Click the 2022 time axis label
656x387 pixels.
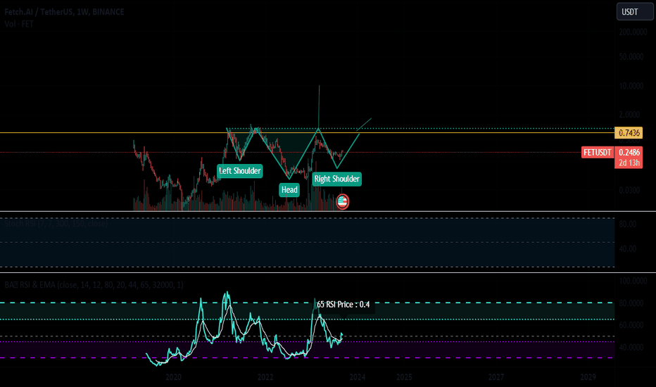coord(265,377)
